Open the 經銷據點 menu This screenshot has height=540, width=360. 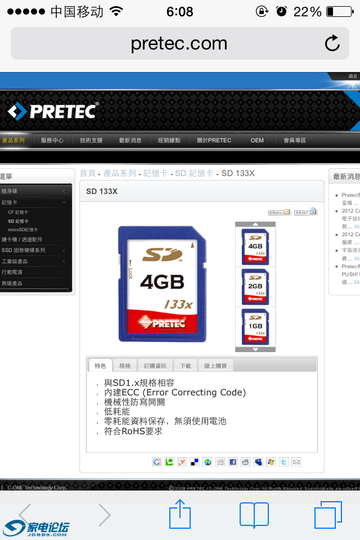[x=169, y=141]
